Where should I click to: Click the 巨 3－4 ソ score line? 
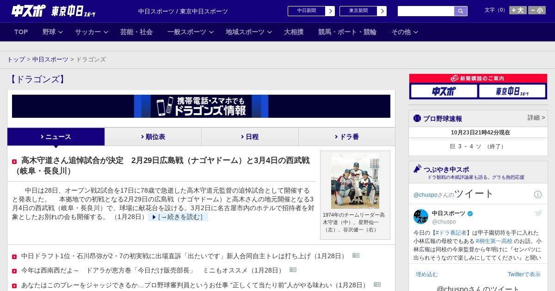(x=478, y=146)
